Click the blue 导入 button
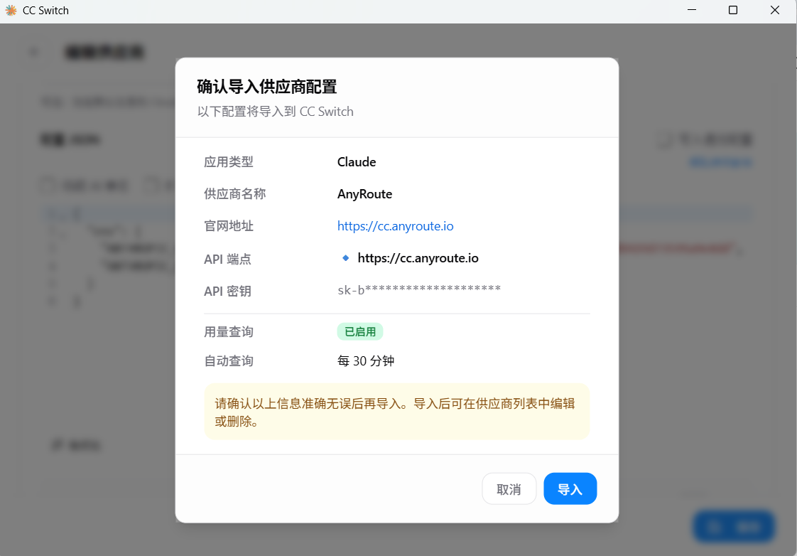797x556 pixels. [570, 489]
